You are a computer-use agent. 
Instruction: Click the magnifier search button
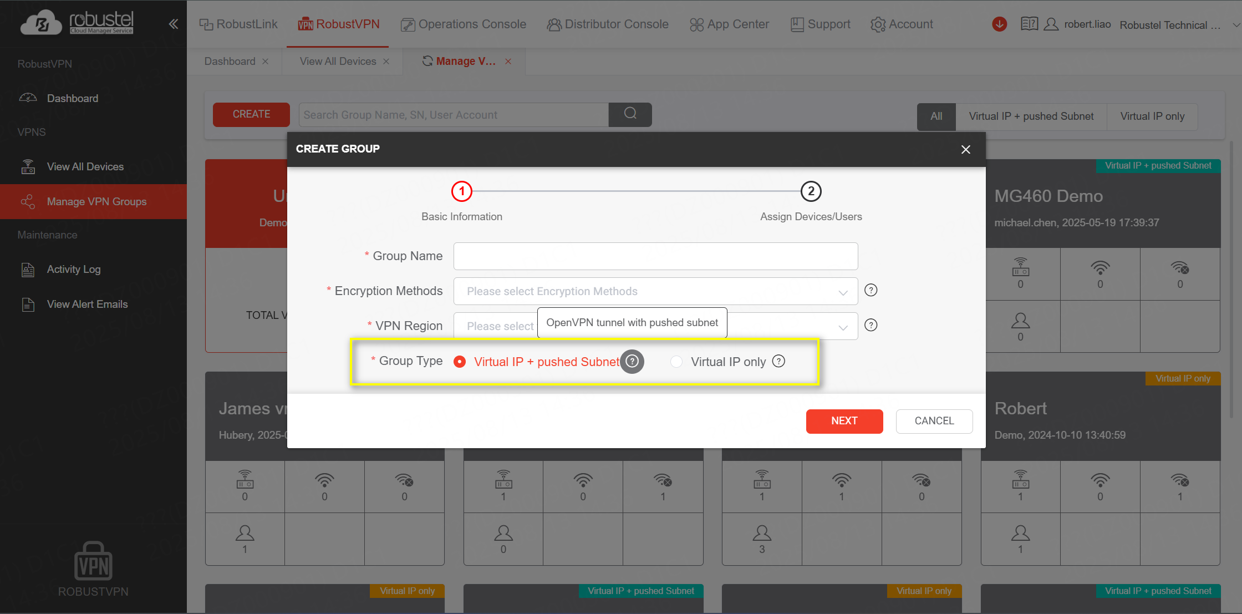(630, 114)
